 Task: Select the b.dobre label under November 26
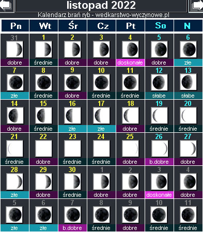(x=159, y=162)
